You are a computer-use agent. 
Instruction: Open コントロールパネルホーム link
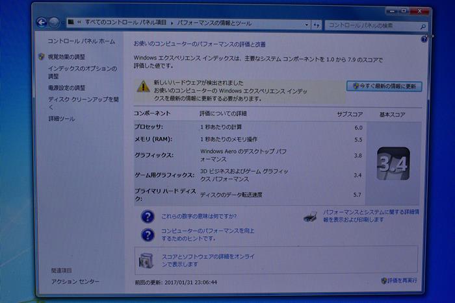[81, 41]
